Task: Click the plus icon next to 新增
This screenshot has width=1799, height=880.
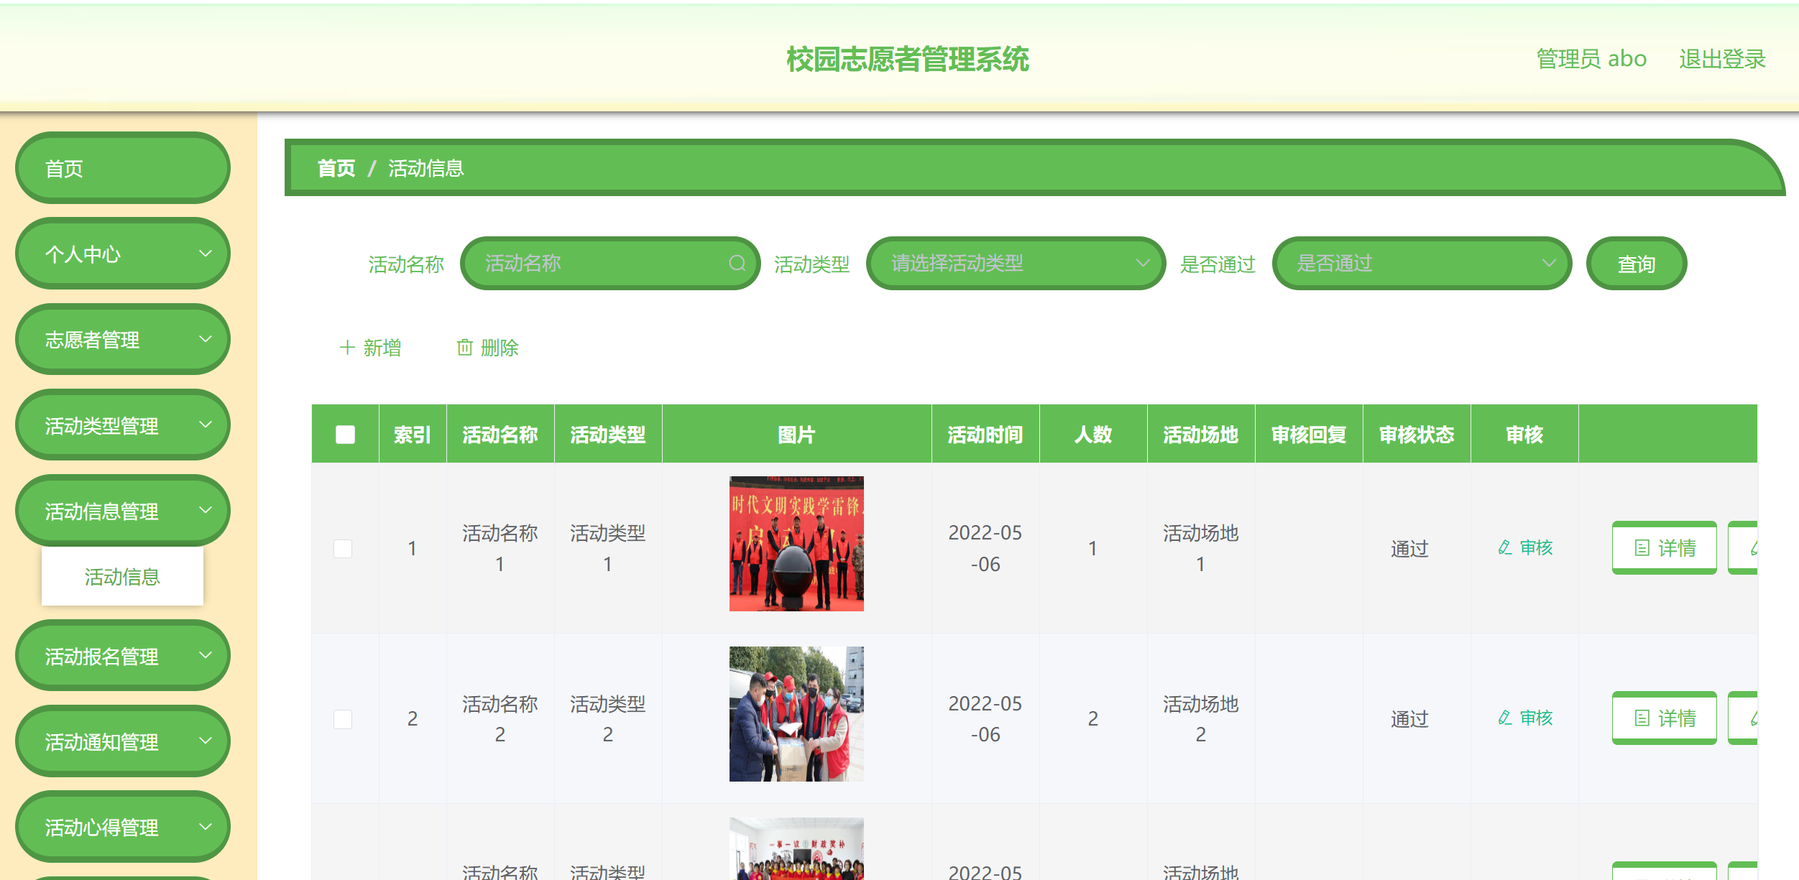Action: pyautogui.click(x=348, y=348)
